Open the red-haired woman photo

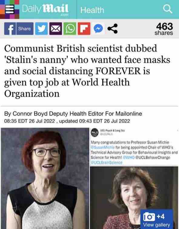click(45, 178)
